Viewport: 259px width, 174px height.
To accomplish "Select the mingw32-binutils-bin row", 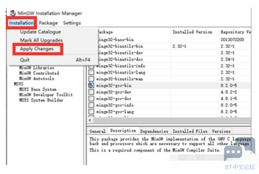I will pos(174,46).
